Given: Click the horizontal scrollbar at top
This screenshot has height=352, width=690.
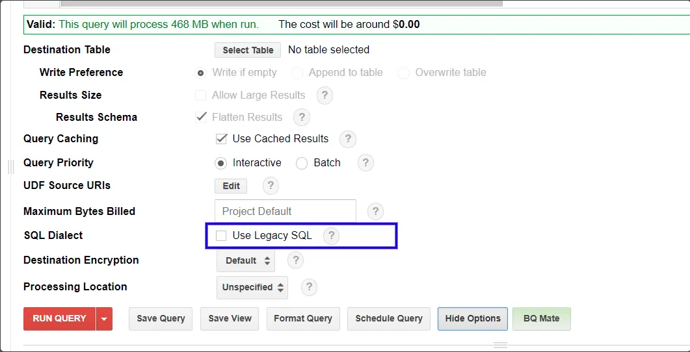Looking at the screenshot, I should [x=282, y=3].
